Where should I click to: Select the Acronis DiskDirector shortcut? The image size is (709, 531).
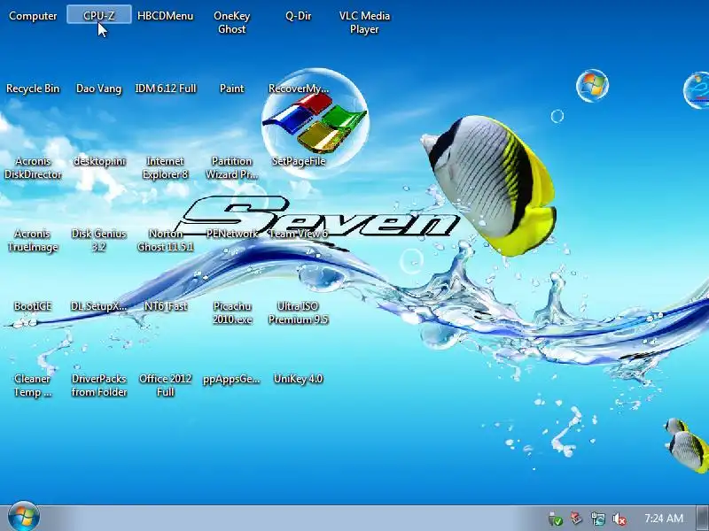(33, 167)
